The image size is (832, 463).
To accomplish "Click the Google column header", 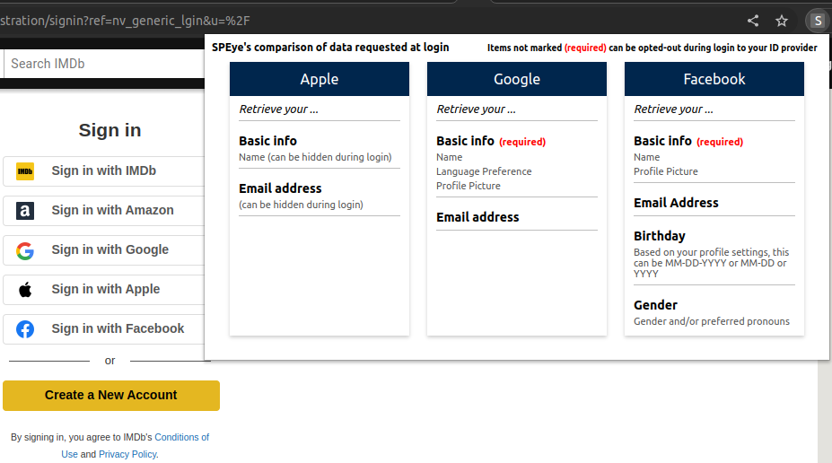I will coord(517,79).
